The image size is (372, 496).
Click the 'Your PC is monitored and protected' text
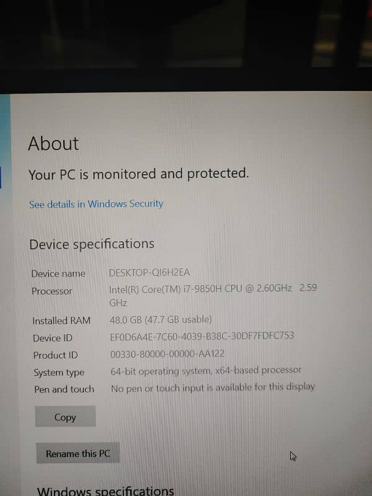click(x=139, y=174)
